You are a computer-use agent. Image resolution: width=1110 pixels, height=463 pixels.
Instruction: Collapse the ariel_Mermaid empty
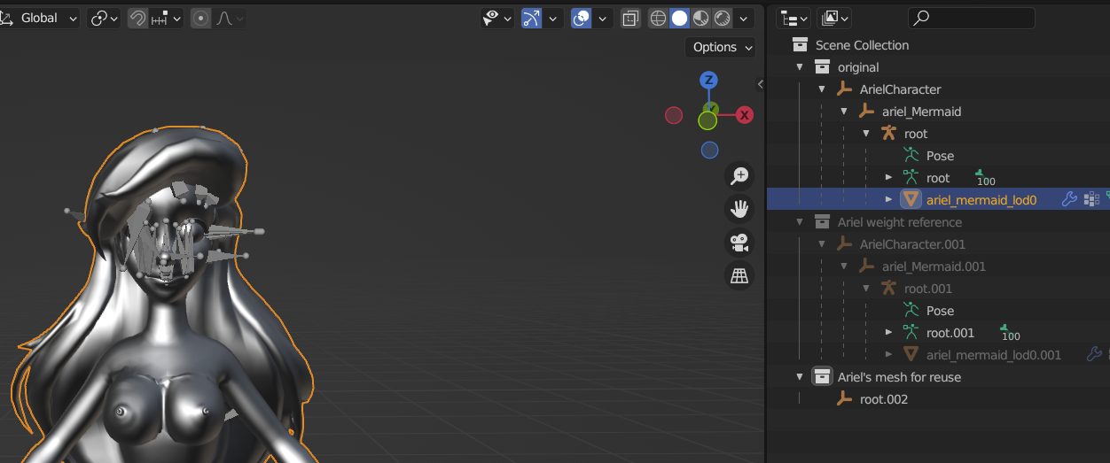point(844,112)
